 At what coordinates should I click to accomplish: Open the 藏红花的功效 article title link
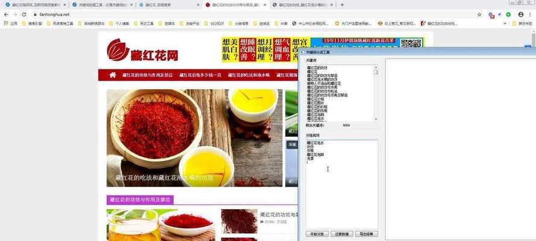(x=279, y=214)
